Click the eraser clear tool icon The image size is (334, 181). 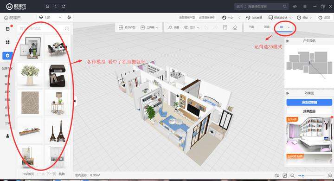(x=235, y=27)
